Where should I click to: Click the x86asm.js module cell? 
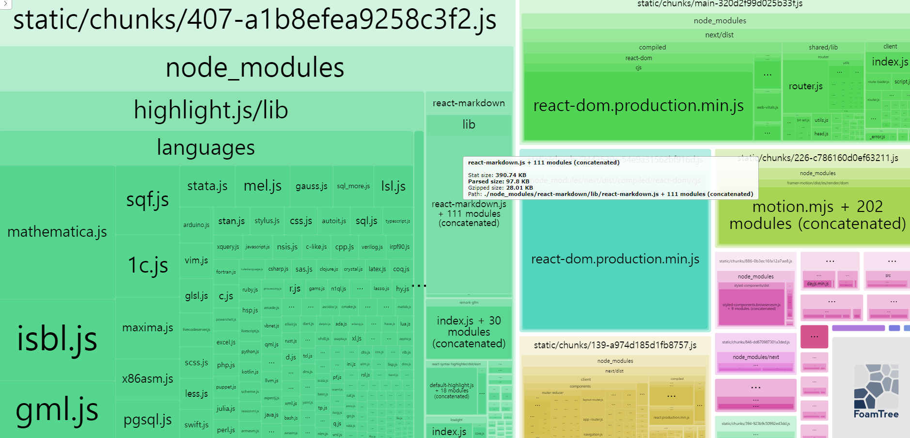[x=148, y=379]
